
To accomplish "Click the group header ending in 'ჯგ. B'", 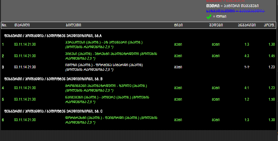I will tap(53, 79).
